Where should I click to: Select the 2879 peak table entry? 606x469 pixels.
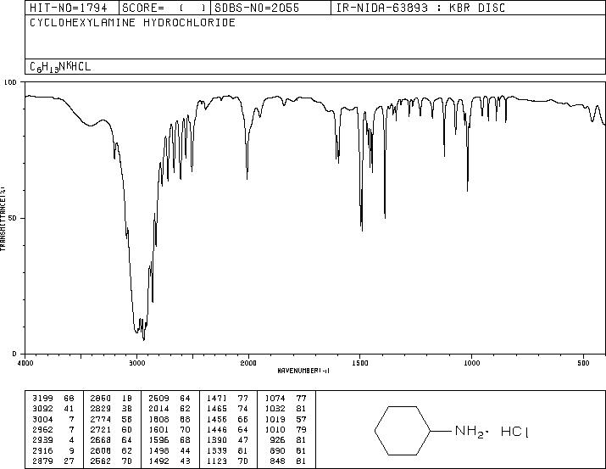pyautogui.click(x=53, y=461)
